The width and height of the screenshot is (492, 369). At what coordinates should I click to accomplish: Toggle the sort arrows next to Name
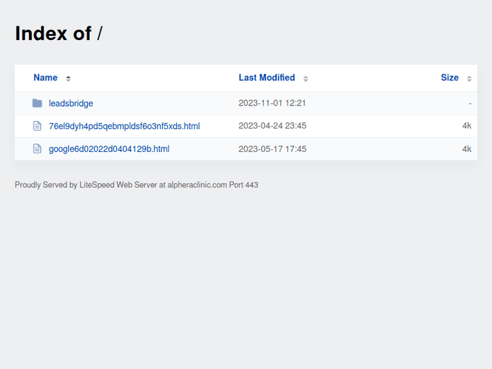[x=68, y=79]
